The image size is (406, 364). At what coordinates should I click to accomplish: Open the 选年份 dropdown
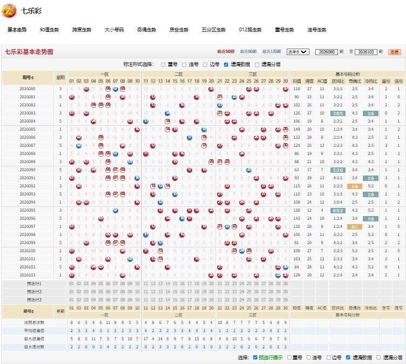298,52
